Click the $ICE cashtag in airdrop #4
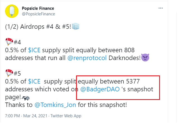 tap(34, 51)
